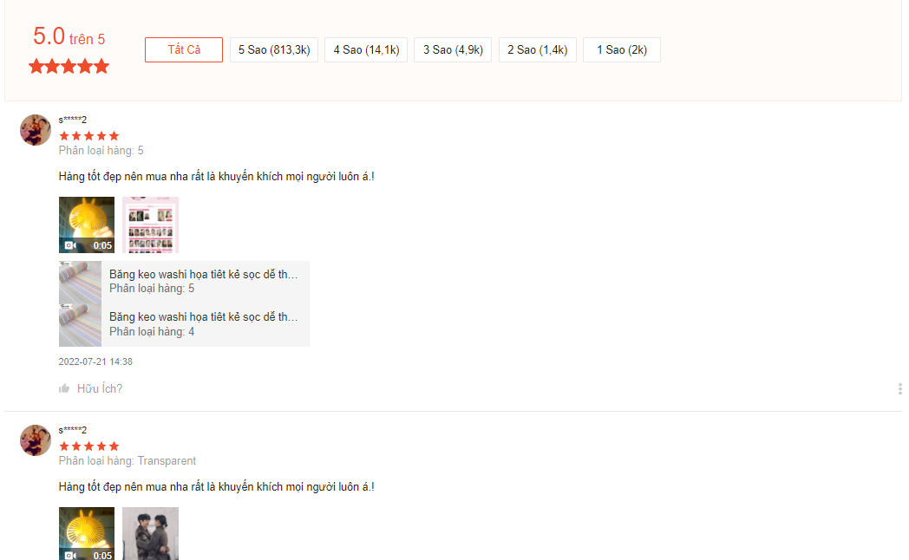Click second reviewer's profile avatar

click(x=36, y=440)
